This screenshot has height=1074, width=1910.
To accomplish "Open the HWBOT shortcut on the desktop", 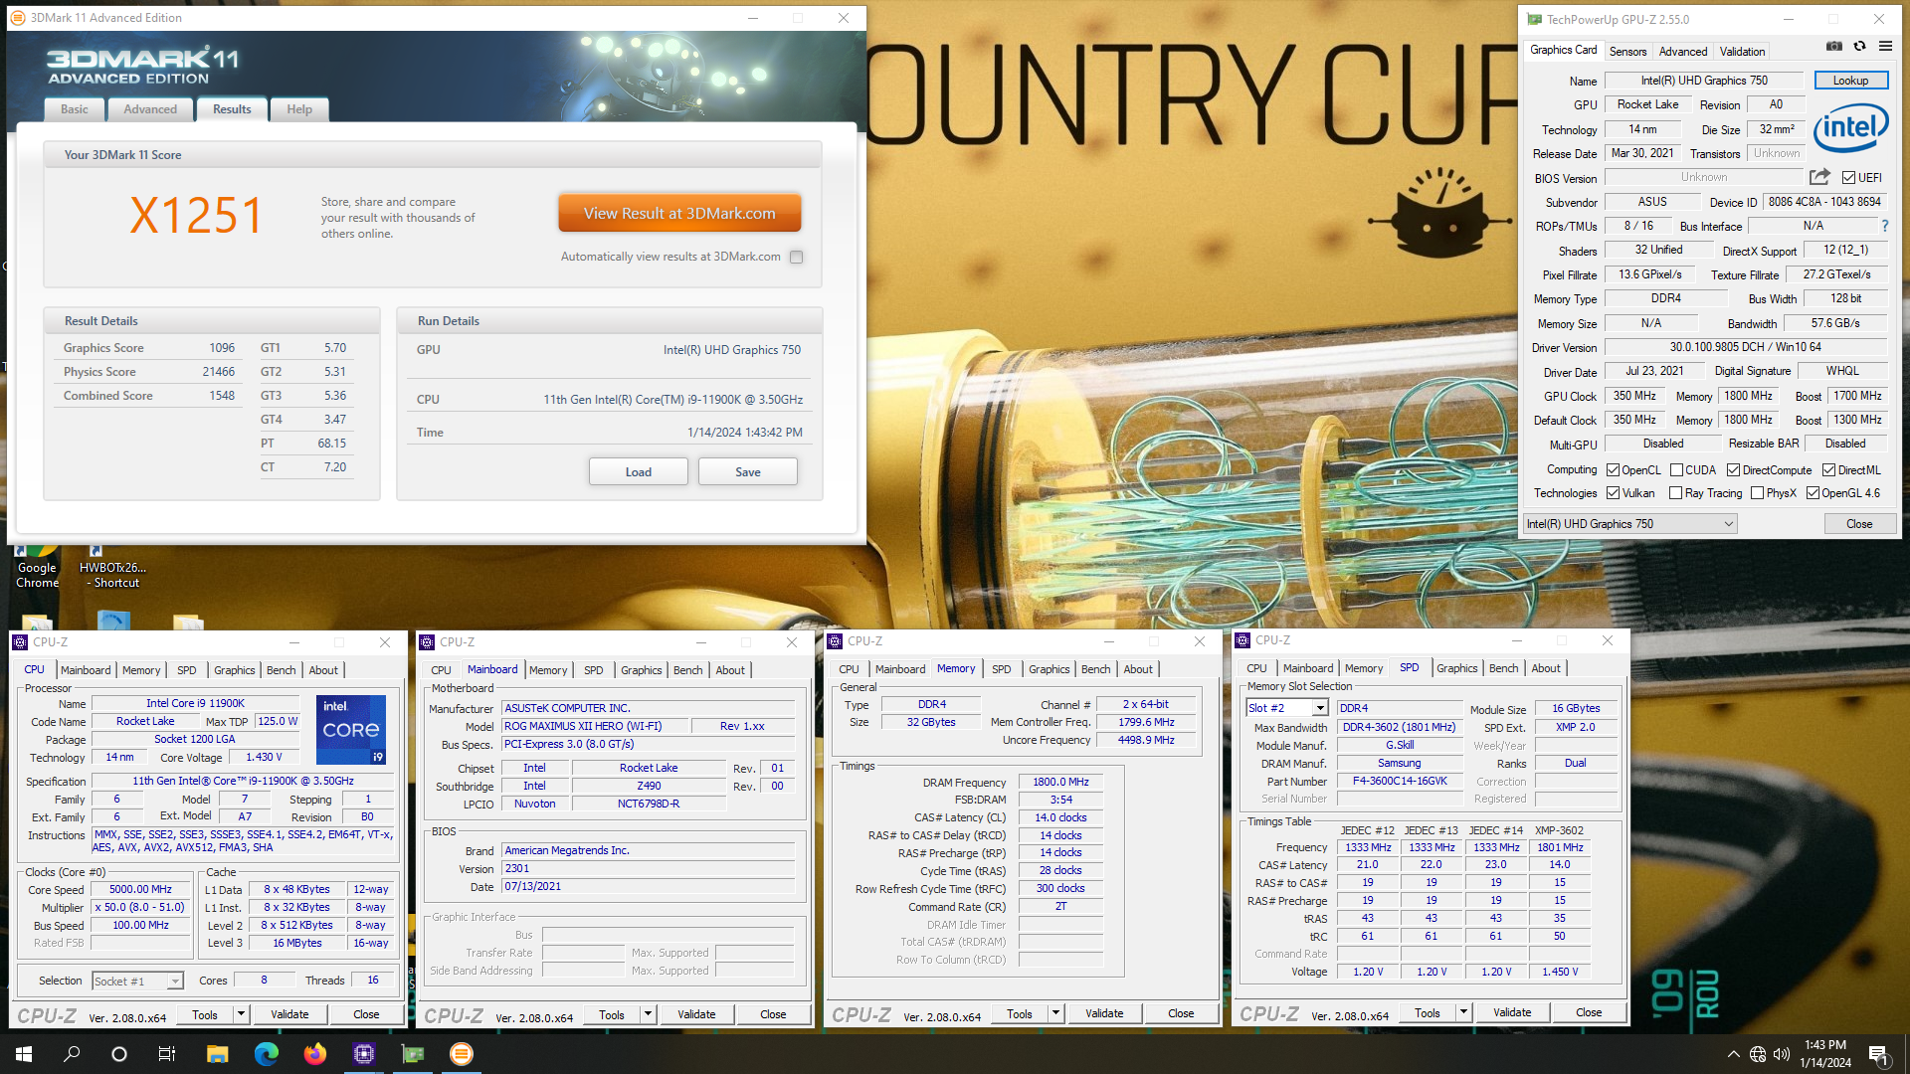I will coord(112,567).
